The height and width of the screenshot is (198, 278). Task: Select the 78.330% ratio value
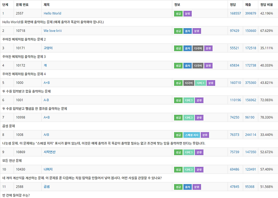point(267,118)
